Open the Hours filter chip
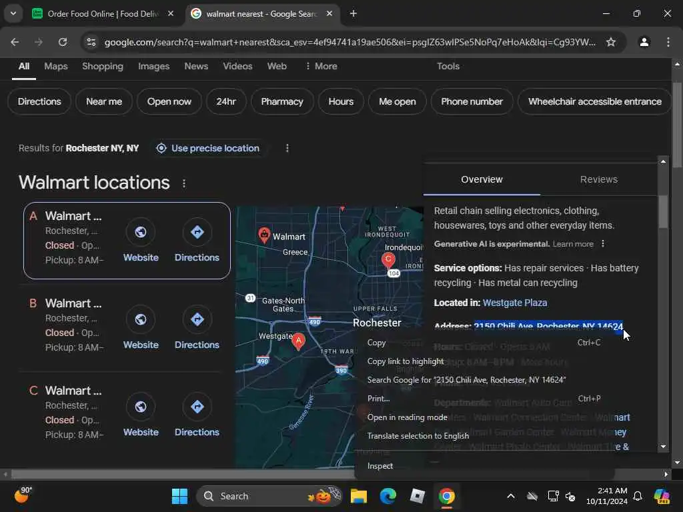683x512 pixels. (x=341, y=101)
